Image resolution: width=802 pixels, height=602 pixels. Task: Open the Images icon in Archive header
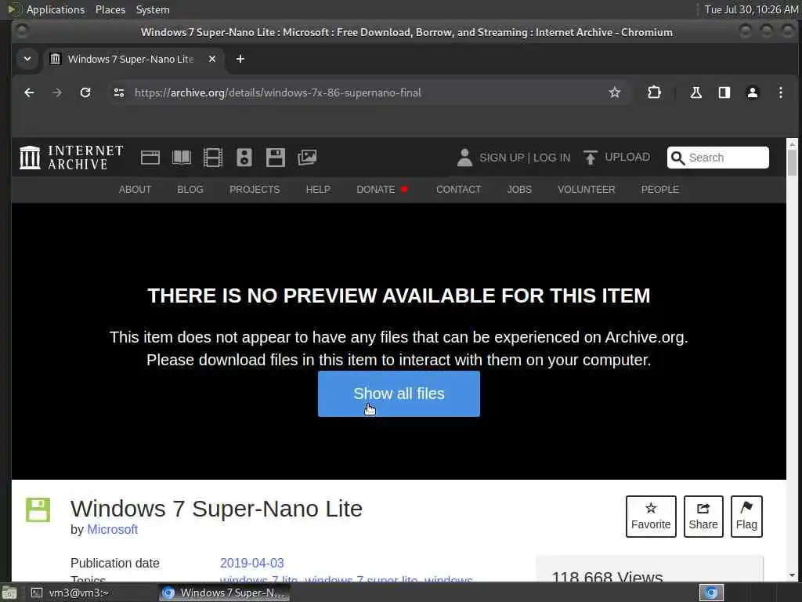pos(307,158)
